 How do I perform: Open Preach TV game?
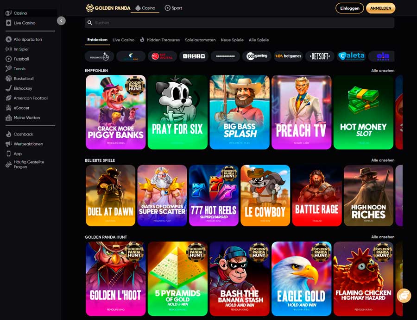(x=302, y=112)
